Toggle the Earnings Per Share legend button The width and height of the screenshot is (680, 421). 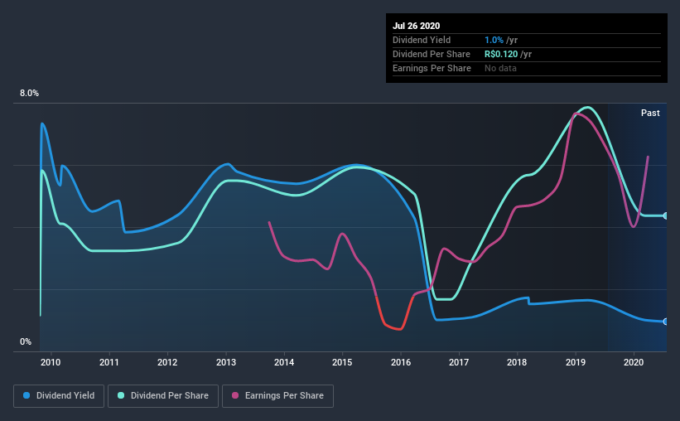tap(278, 396)
